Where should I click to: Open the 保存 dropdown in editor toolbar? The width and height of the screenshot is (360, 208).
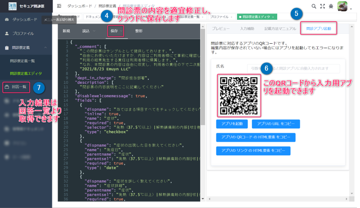point(116,31)
